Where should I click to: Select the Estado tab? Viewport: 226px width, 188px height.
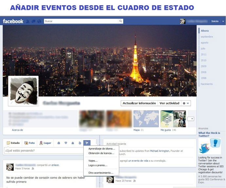coord(13,143)
